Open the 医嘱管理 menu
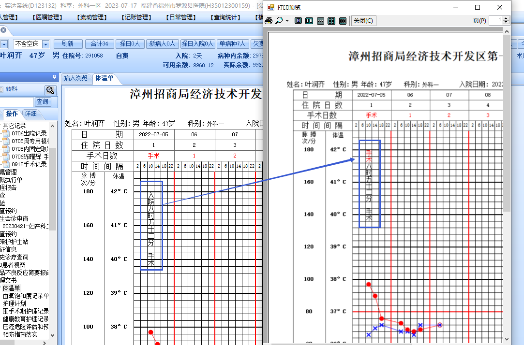524x345 pixels. point(47,17)
